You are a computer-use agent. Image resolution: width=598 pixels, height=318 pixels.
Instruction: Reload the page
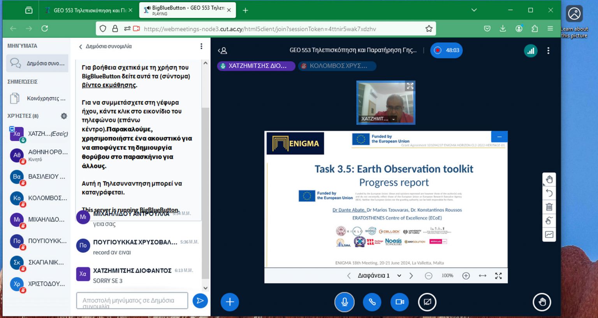45,28
